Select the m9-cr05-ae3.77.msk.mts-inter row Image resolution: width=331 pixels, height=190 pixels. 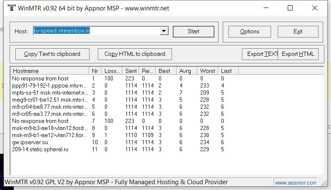tap(124, 114)
